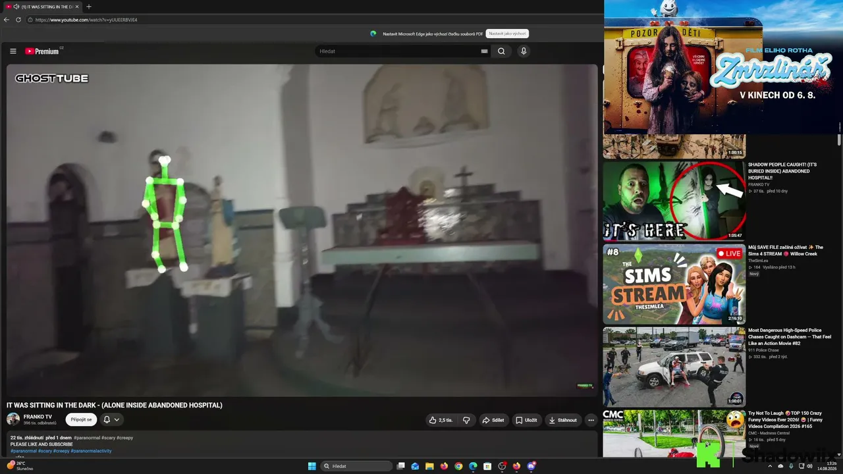Image resolution: width=843 pixels, height=474 pixels.
Task: Open Try Not To Laugh video thumbnail
Action: [674, 433]
